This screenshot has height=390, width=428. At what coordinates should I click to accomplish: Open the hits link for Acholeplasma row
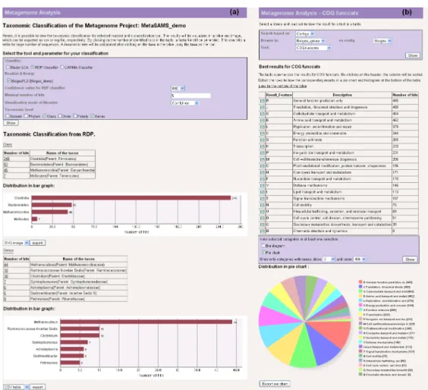click(5, 288)
